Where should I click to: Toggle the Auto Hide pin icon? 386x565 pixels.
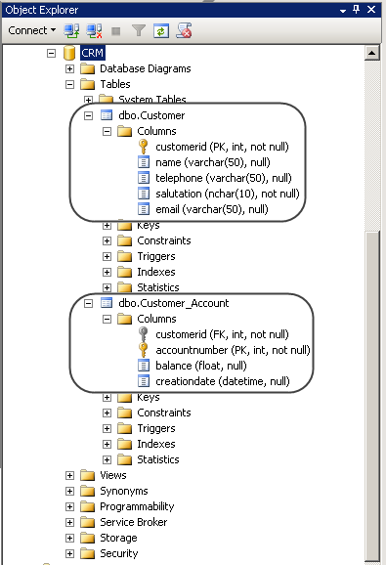tap(356, 10)
